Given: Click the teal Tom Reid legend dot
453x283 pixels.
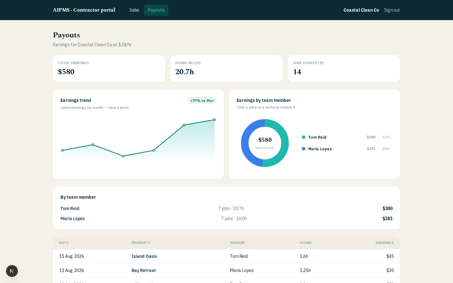Looking at the screenshot, I should (x=304, y=137).
